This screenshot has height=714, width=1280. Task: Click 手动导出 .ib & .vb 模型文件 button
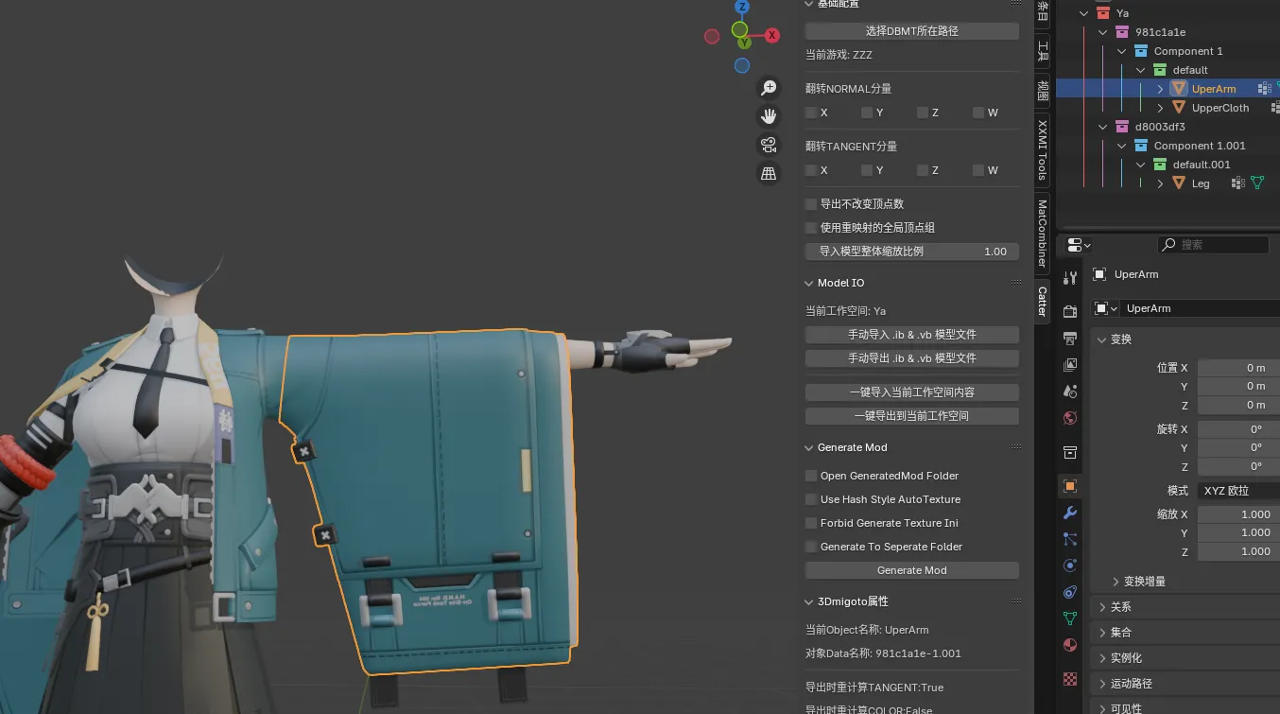(x=912, y=358)
